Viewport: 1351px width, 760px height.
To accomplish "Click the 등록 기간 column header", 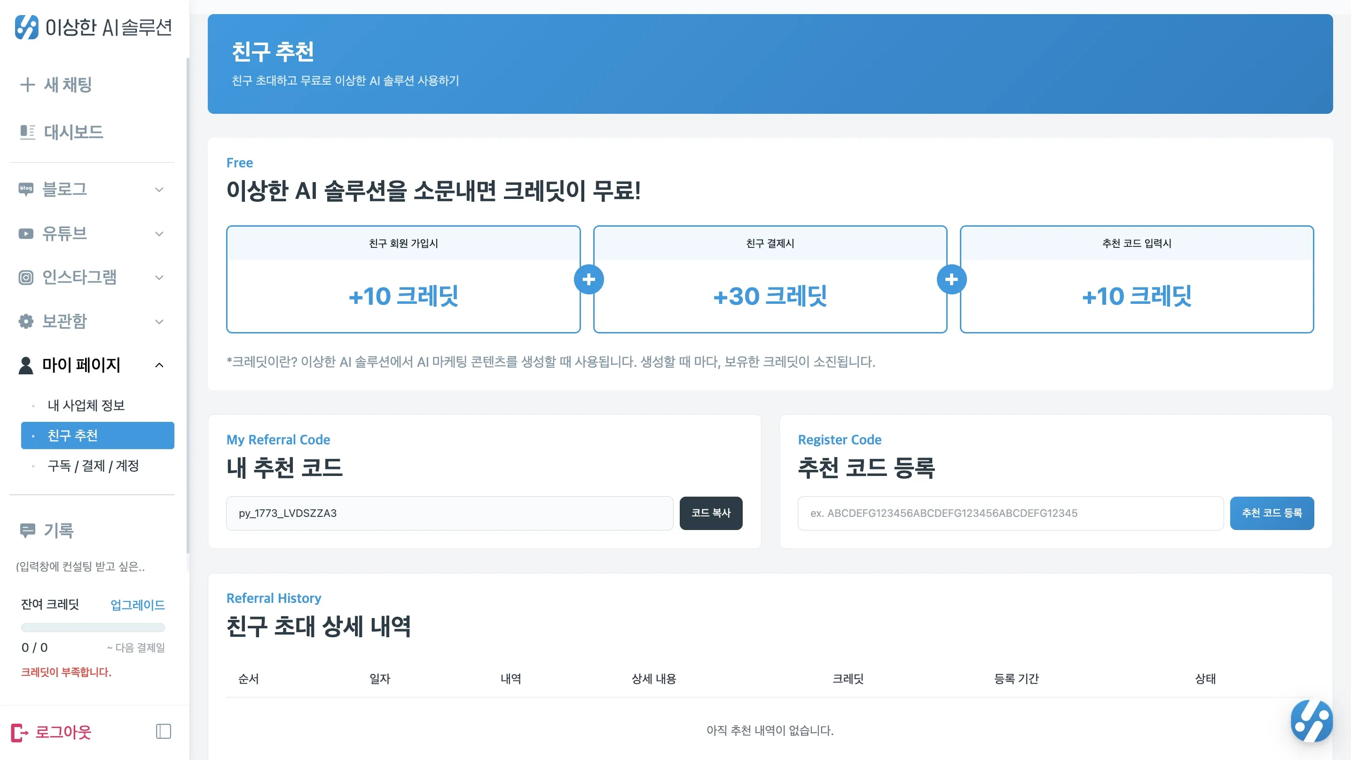I will (1016, 679).
